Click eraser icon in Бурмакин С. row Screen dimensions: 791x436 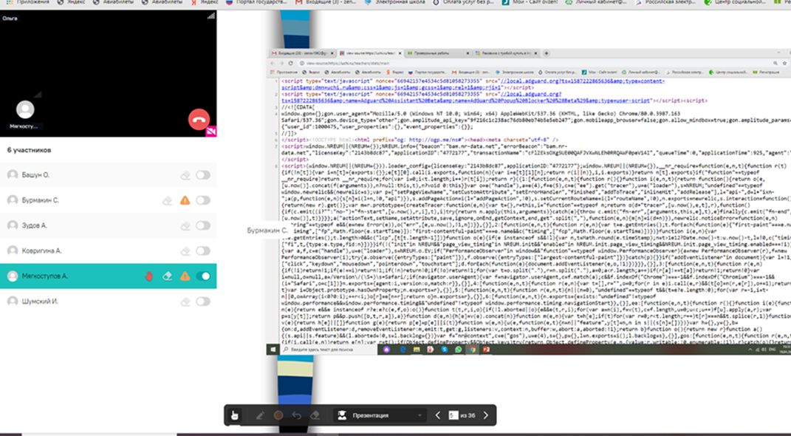coord(167,201)
